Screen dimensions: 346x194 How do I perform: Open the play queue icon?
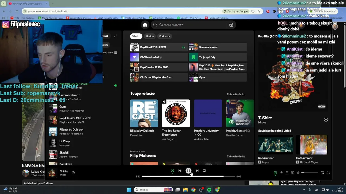(x=287, y=173)
